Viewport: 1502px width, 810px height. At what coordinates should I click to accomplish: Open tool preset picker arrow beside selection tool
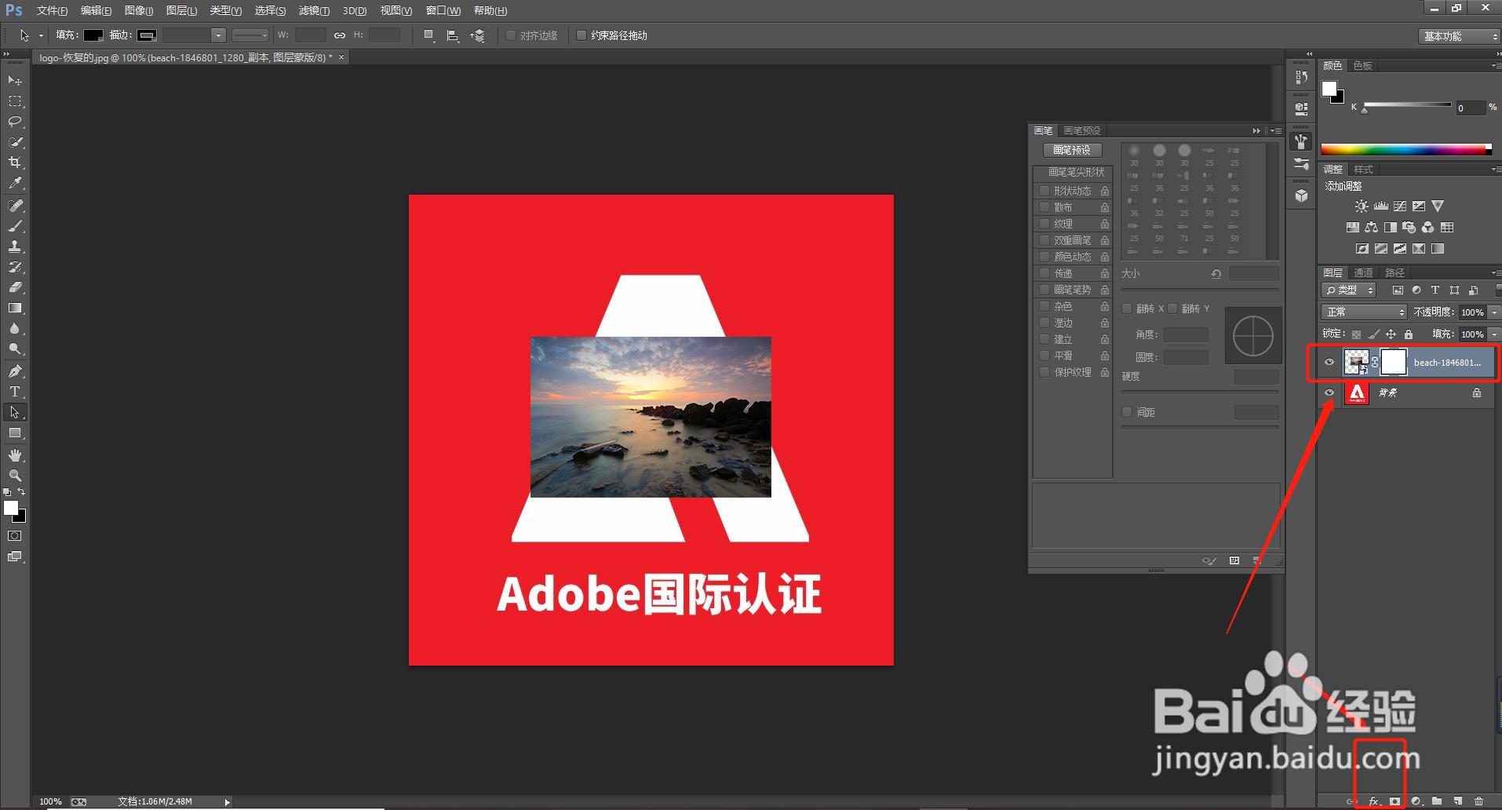(x=41, y=35)
